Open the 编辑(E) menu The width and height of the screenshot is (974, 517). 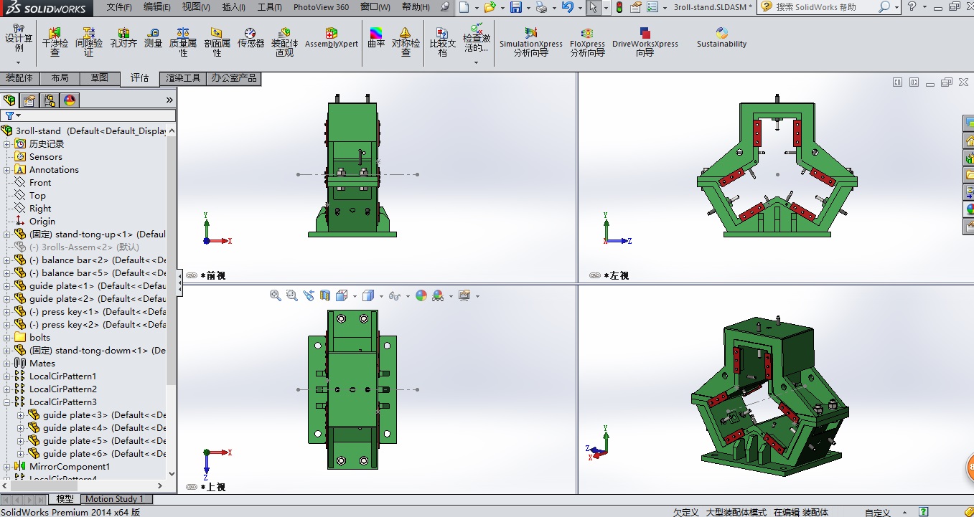(x=157, y=7)
